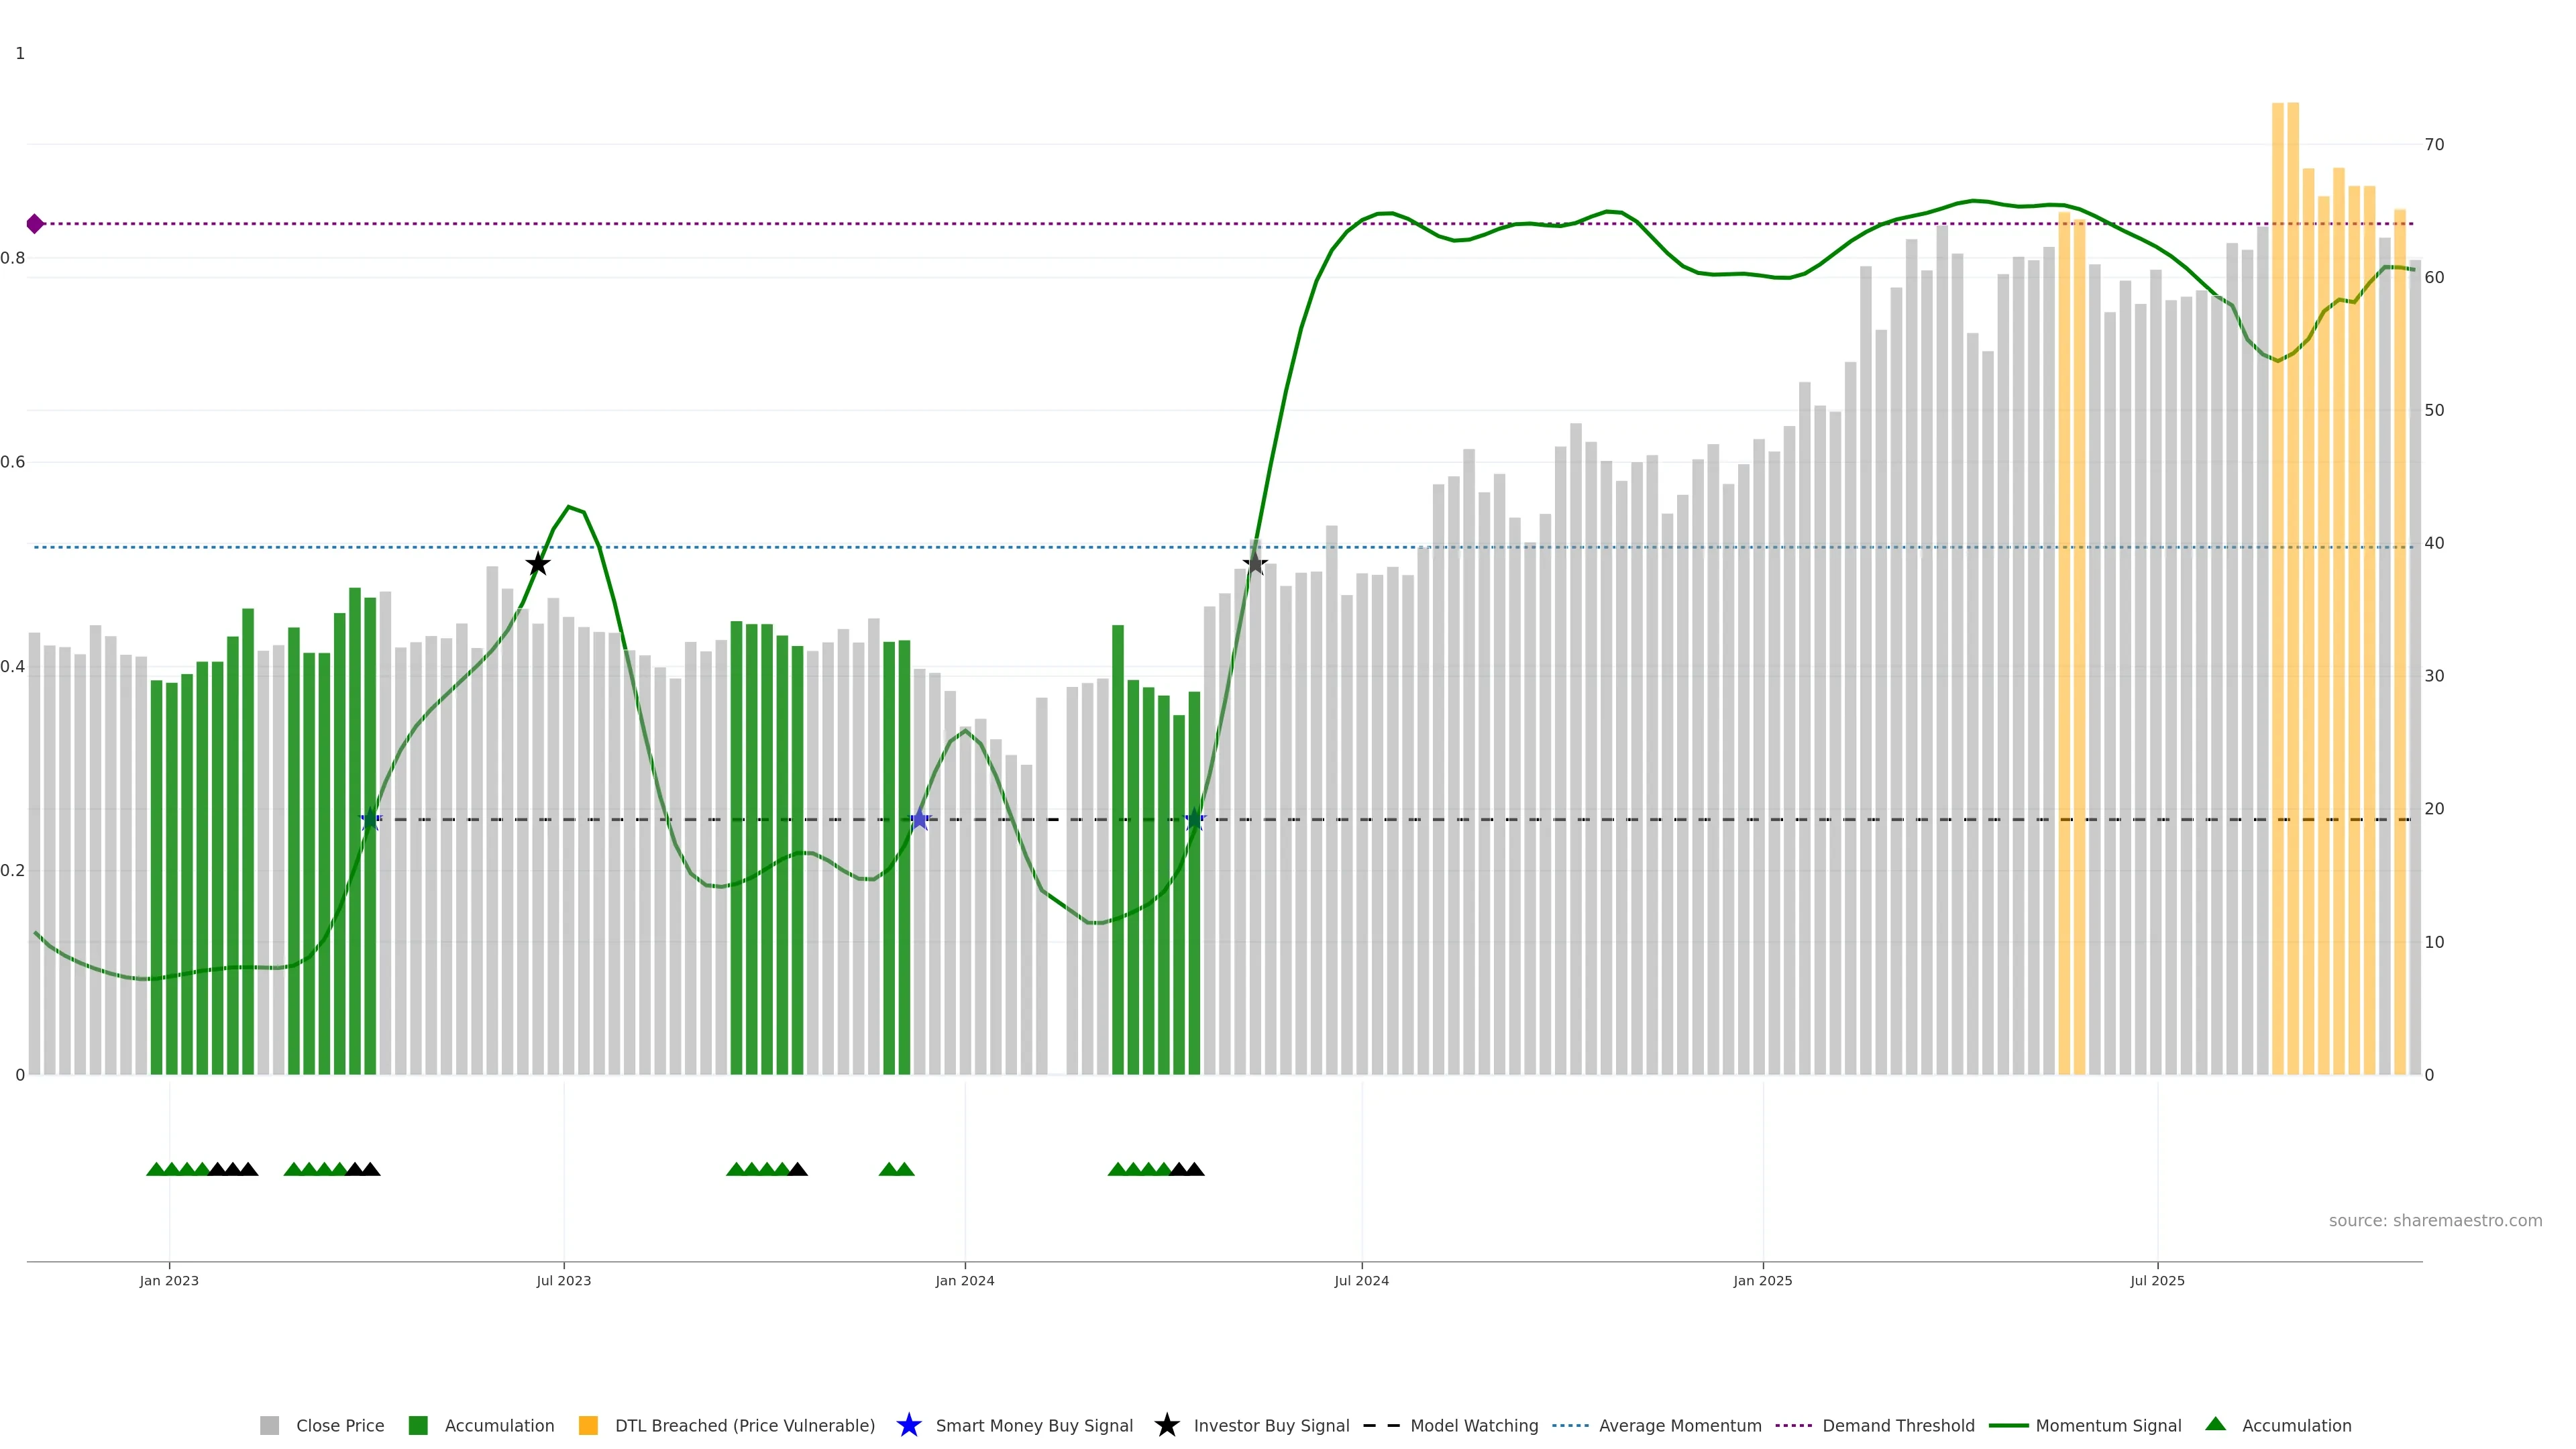Click the purple diamond Demand Threshold marker
Viewport: 2576px width, 1449px height.
coord(35,224)
